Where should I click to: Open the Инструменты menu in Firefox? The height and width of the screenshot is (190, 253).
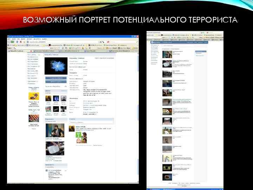pos(37,39)
